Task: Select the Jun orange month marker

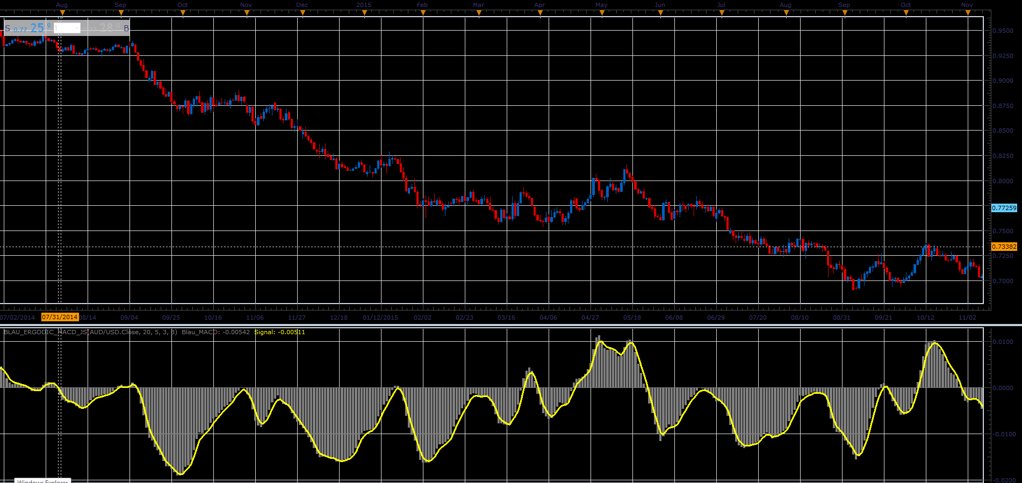Action: pyautogui.click(x=660, y=13)
